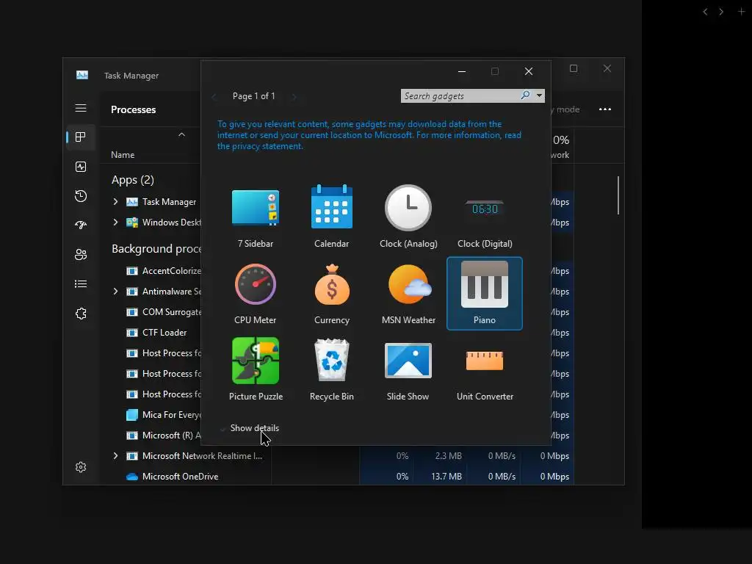The image size is (752, 564).
Task: Expand the Antimalware Service process row
Action: [115, 291]
